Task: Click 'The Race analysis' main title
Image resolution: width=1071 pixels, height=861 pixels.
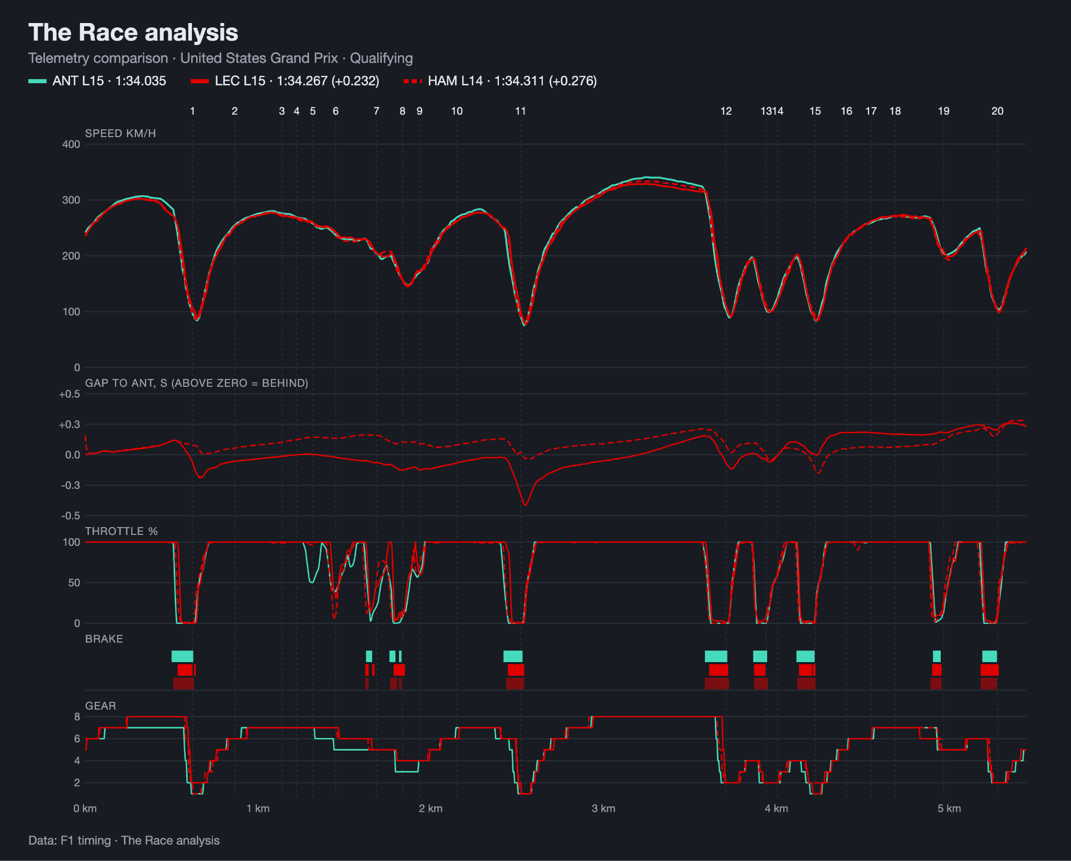Action: (133, 32)
